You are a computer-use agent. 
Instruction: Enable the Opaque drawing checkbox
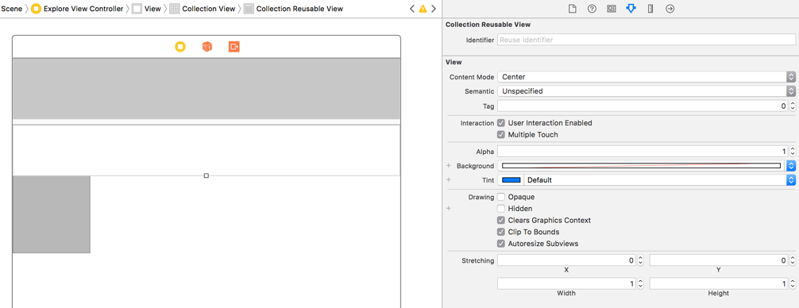[x=501, y=197]
